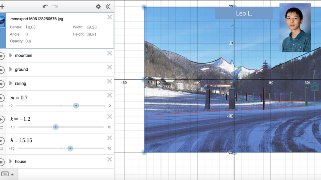
Task: Edit the image Opacity value
Action: click(x=28, y=41)
